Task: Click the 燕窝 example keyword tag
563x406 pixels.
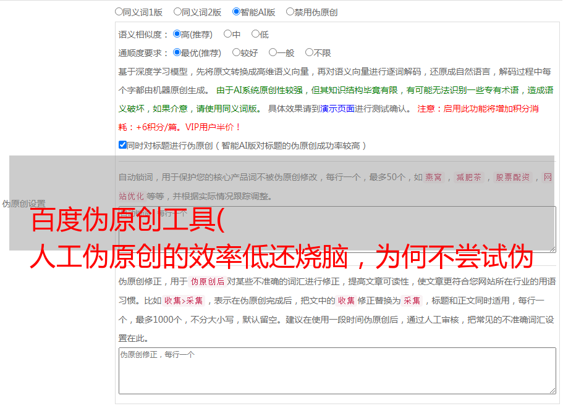Action: [x=433, y=177]
